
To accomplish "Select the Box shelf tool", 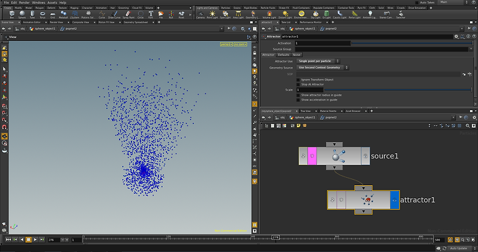I will [x=11, y=15].
